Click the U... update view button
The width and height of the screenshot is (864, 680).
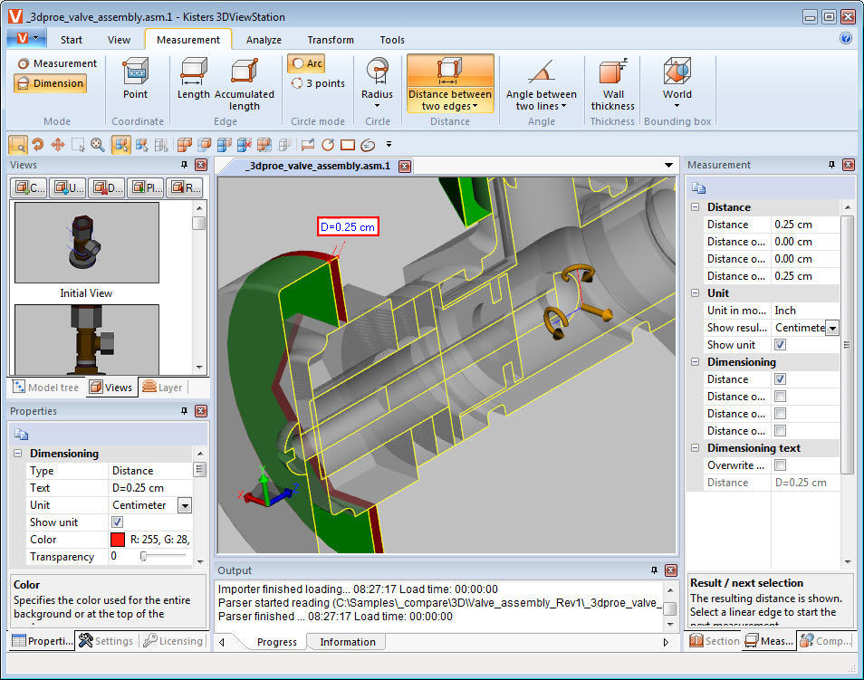(68, 188)
